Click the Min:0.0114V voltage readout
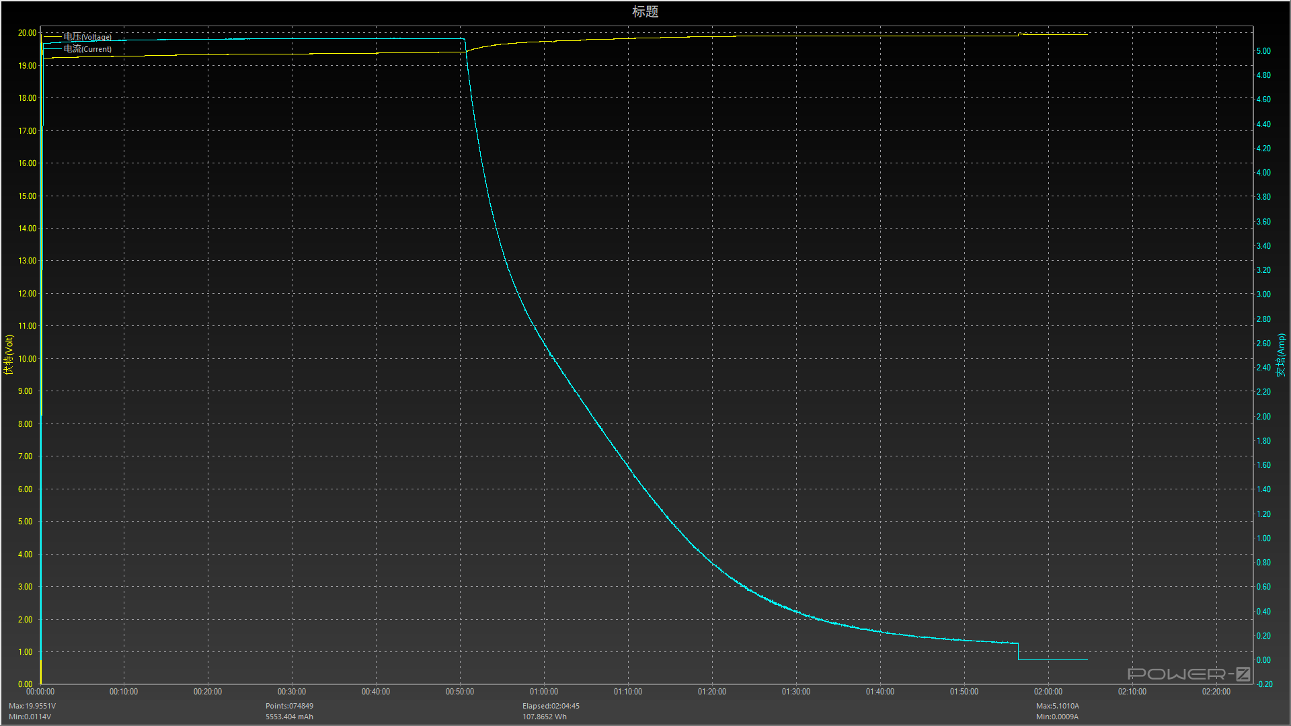 [x=30, y=717]
